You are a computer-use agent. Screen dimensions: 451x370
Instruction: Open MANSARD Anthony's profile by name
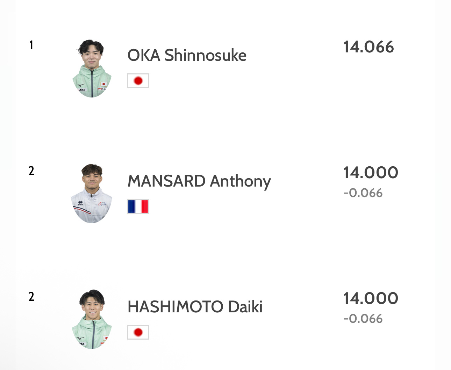199,181
